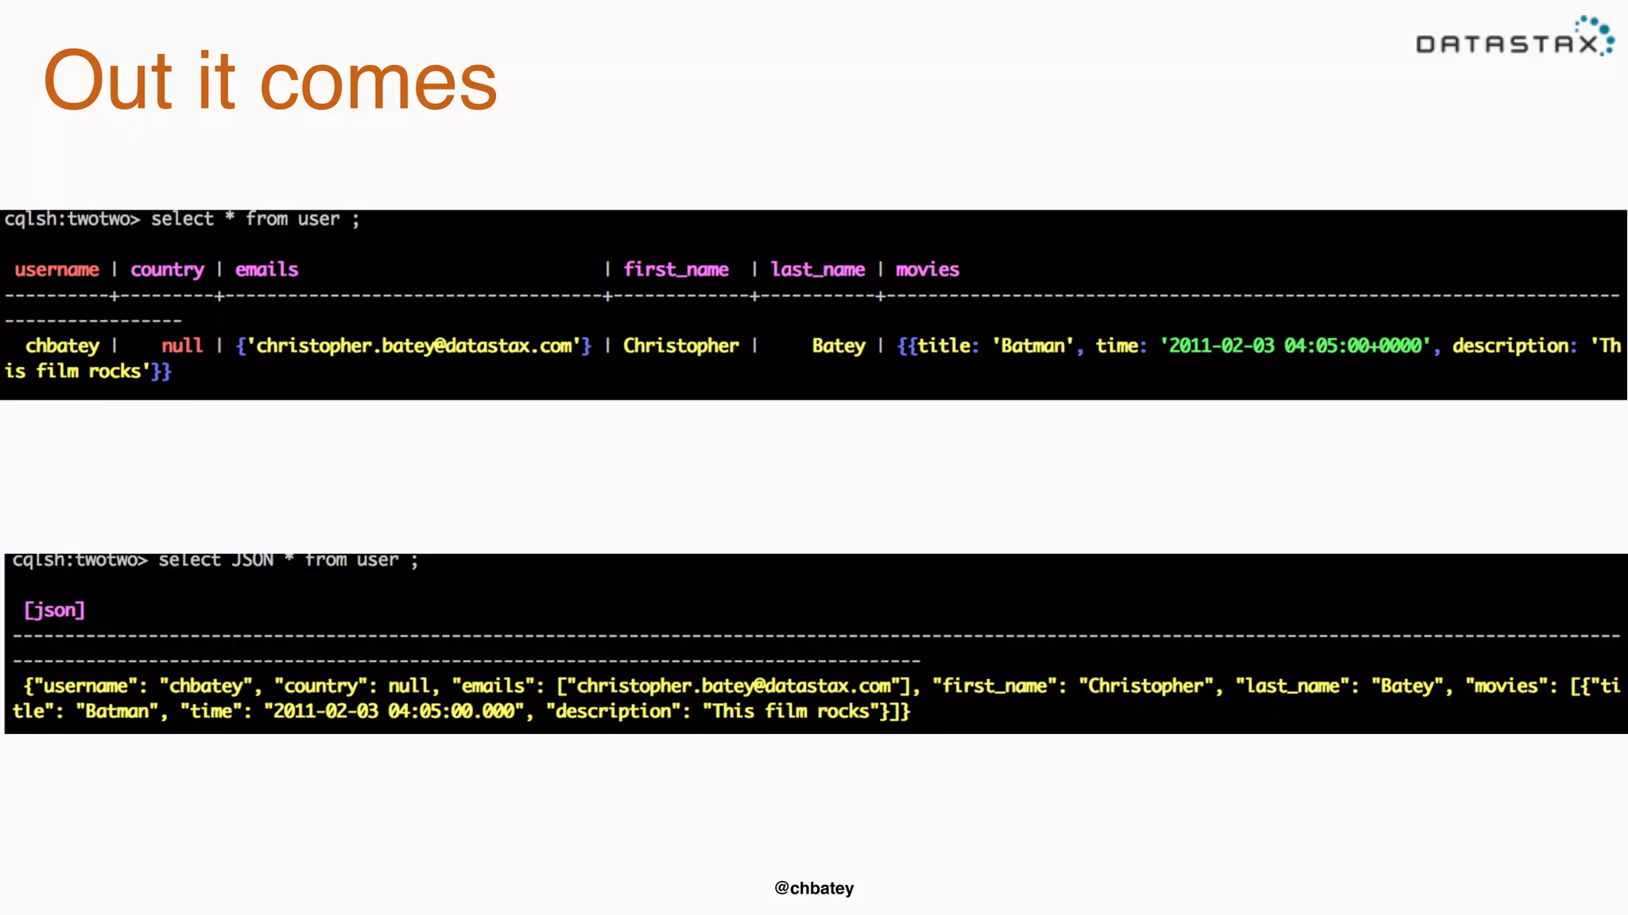
Task: Click the [json] column header
Action: [54, 609]
